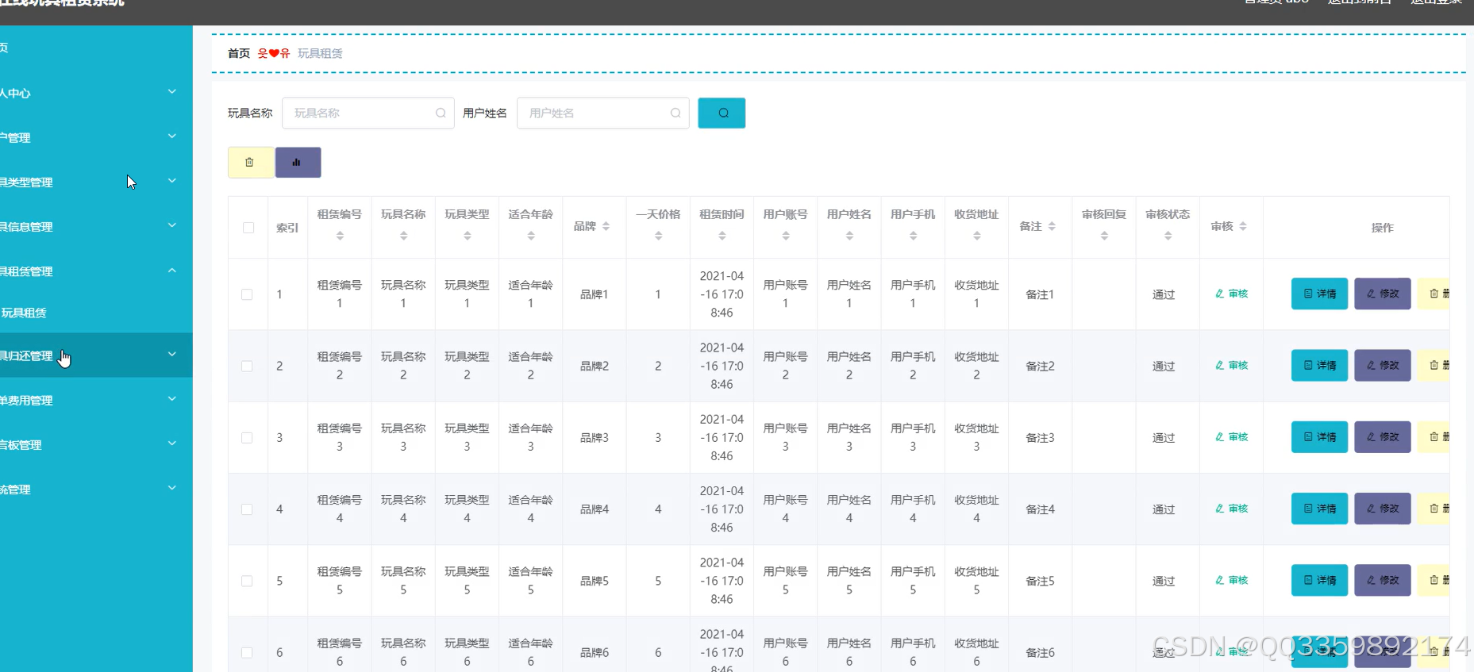Go to 首页 in the breadcrumb
Image resolution: width=1474 pixels, height=672 pixels.
pyautogui.click(x=239, y=53)
